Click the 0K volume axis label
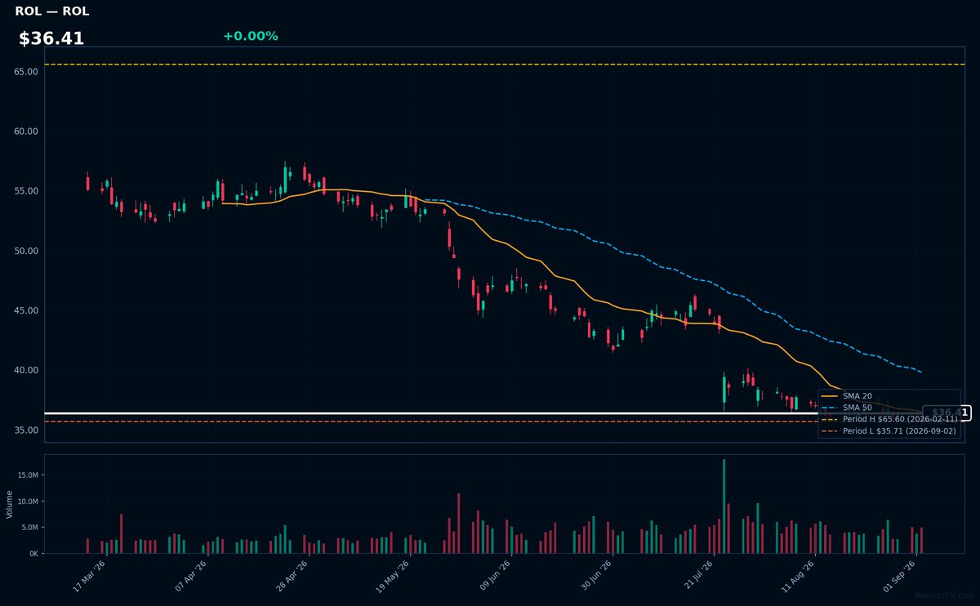Image resolution: width=980 pixels, height=606 pixels. click(33, 554)
